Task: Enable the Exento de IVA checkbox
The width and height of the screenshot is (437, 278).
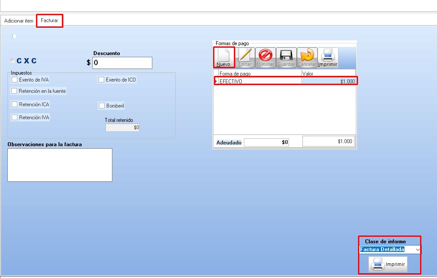Action: (x=15, y=80)
